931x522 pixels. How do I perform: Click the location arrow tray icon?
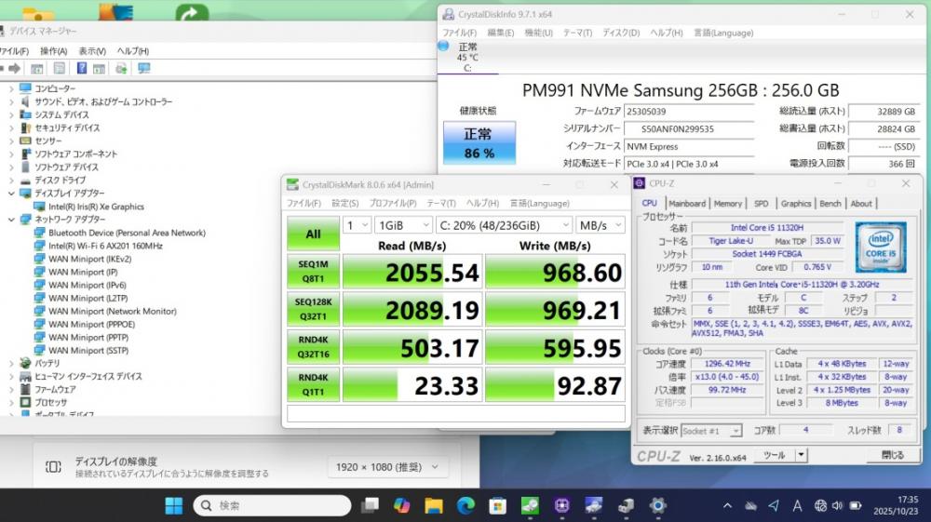774,505
